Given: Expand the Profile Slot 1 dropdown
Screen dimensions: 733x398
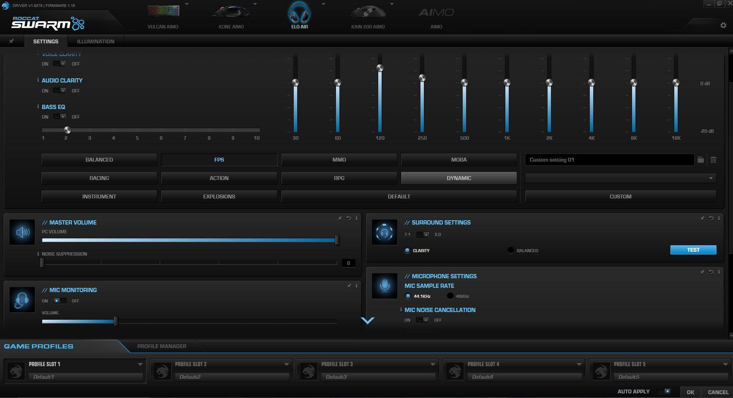Looking at the screenshot, I should pos(140,364).
